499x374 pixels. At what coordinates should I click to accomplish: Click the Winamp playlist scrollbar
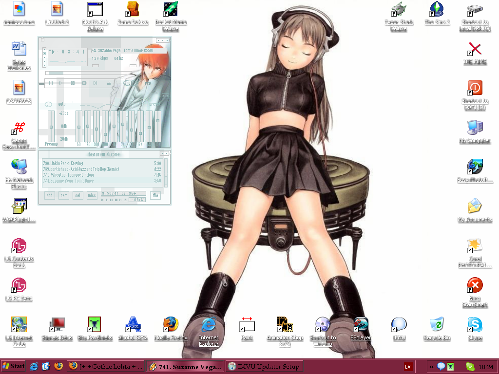(x=166, y=173)
